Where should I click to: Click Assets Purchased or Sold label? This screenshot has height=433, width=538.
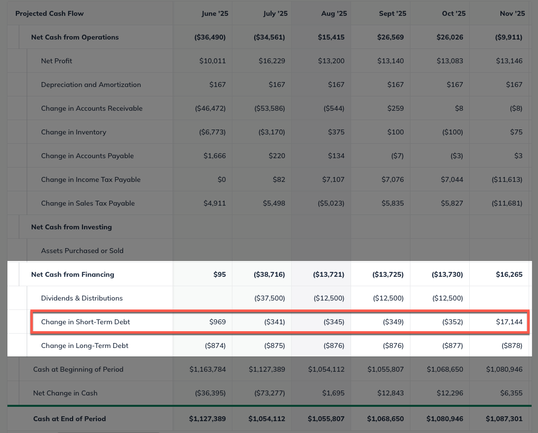tap(83, 251)
